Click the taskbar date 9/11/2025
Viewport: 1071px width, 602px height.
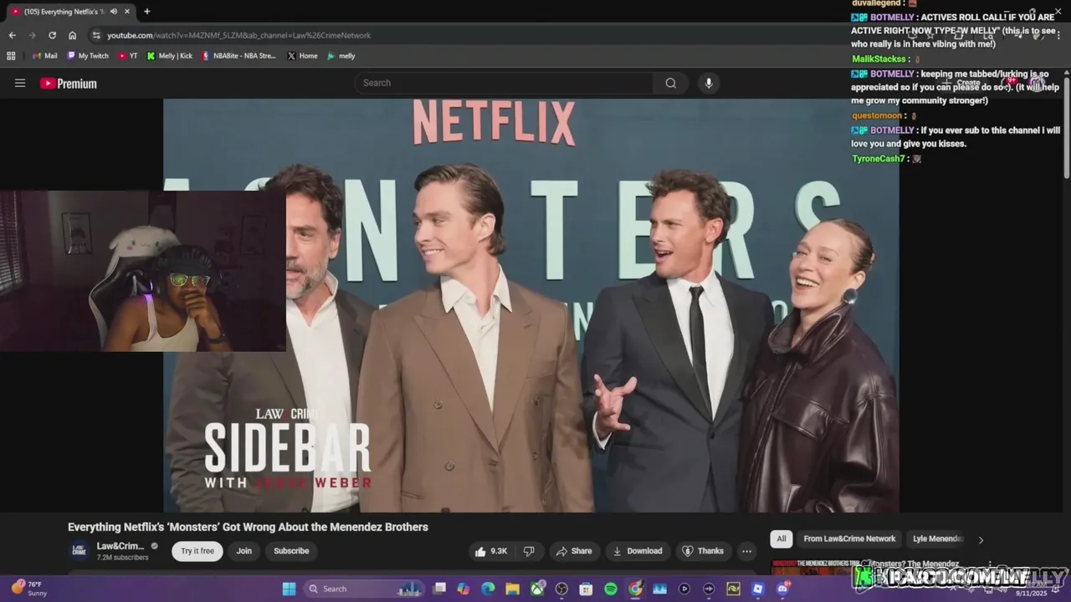[1031, 593]
